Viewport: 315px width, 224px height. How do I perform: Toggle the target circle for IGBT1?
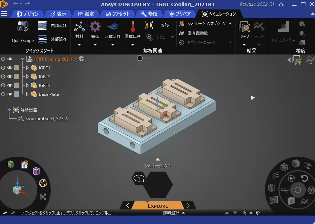tap(3, 68)
